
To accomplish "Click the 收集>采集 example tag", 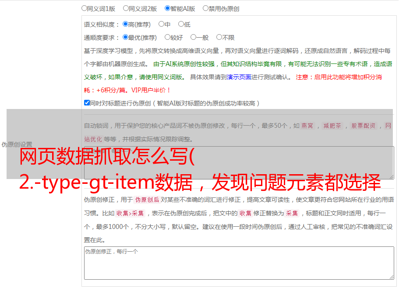I will coord(130,213).
